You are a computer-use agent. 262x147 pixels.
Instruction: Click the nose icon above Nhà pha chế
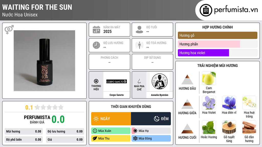click(x=139, y=81)
